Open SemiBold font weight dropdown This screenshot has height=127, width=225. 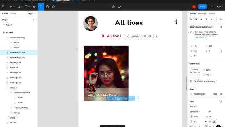pos(195,112)
